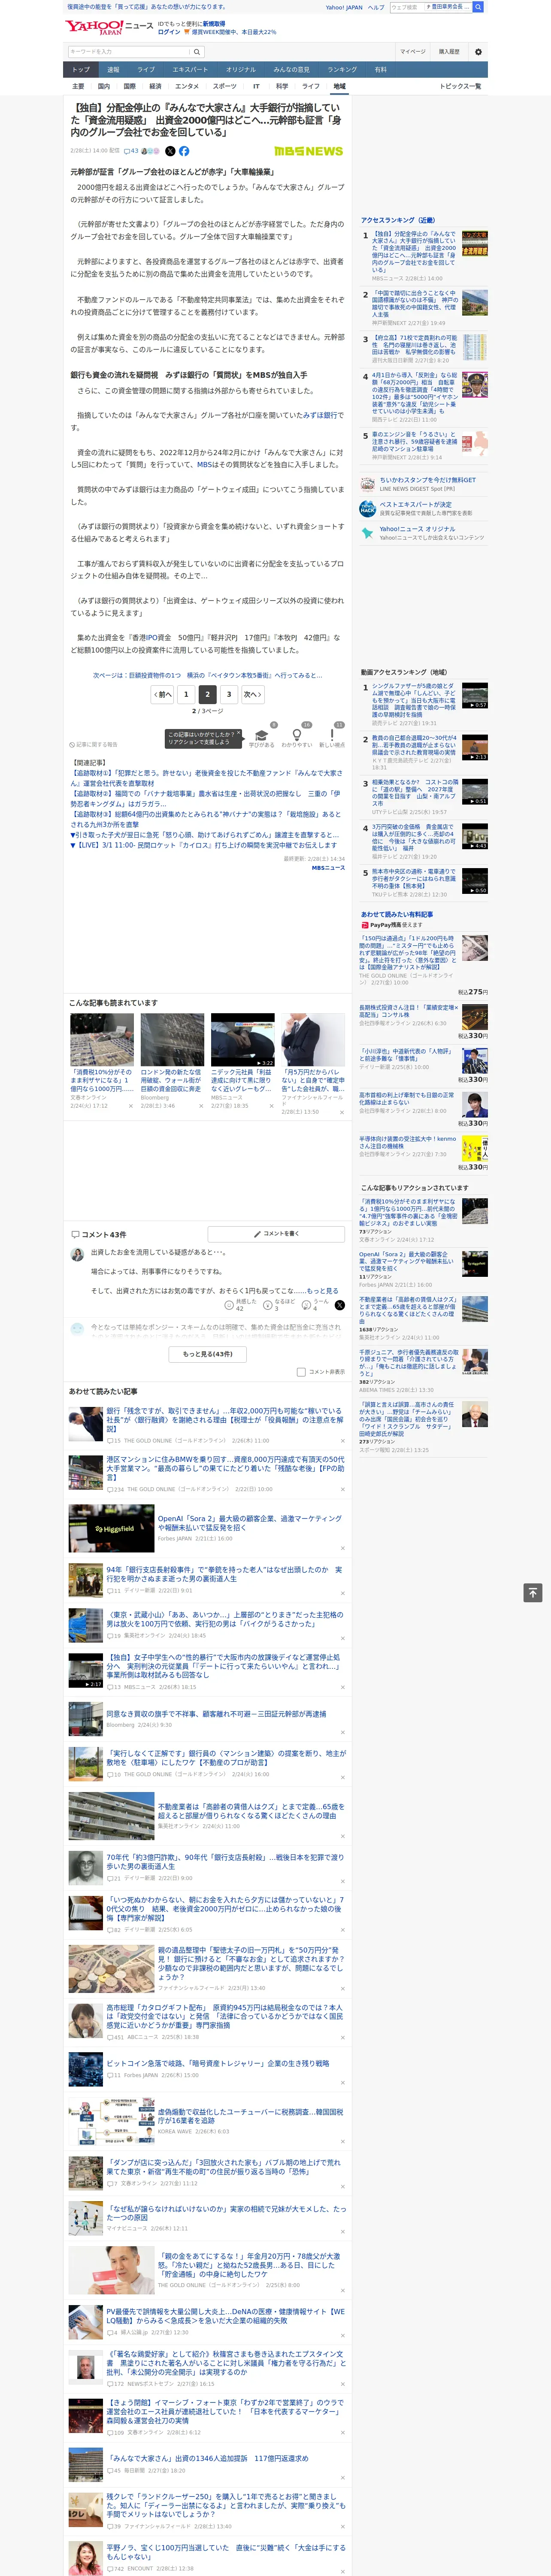Open the トップ tab

(81, 70)
